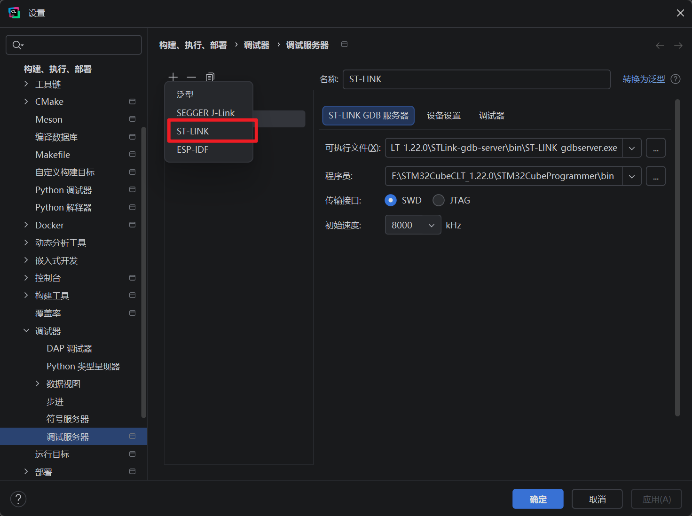
Task: Expand the 工具链 tree node
Action: pyautogui.click(x=26, y=84)
